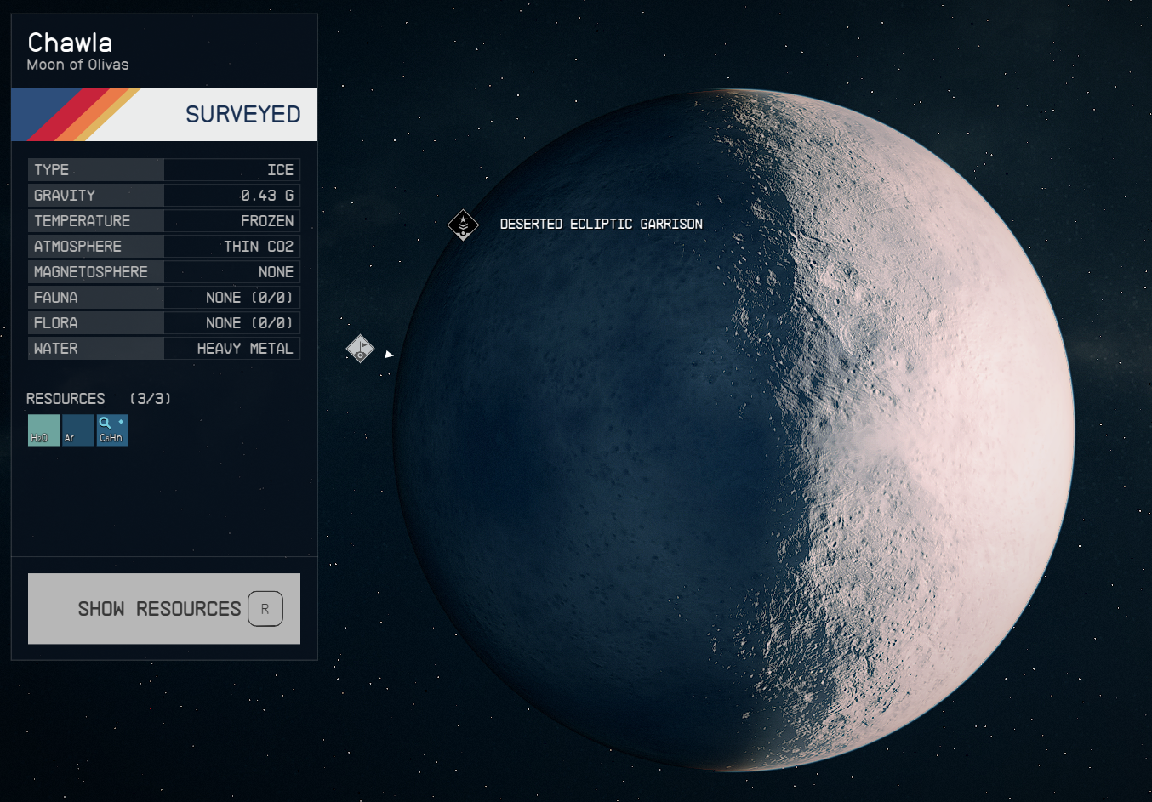This screenshot has height=802, width=1152.
Task: Click the SURVEYED status banner
Action: (x=164, y=114)
